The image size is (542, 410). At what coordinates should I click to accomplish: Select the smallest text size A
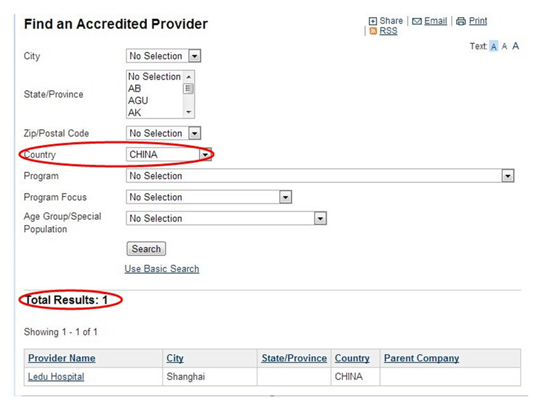494,46
